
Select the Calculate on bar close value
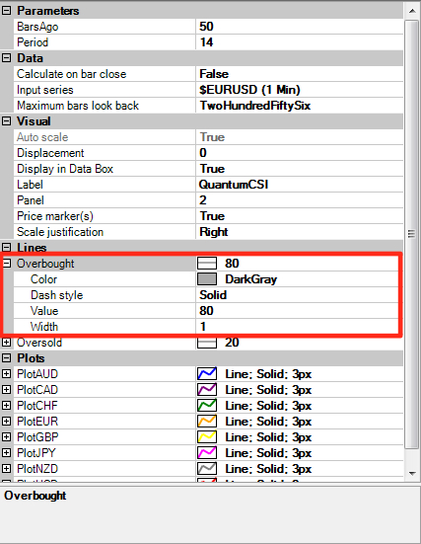[300, 74]
